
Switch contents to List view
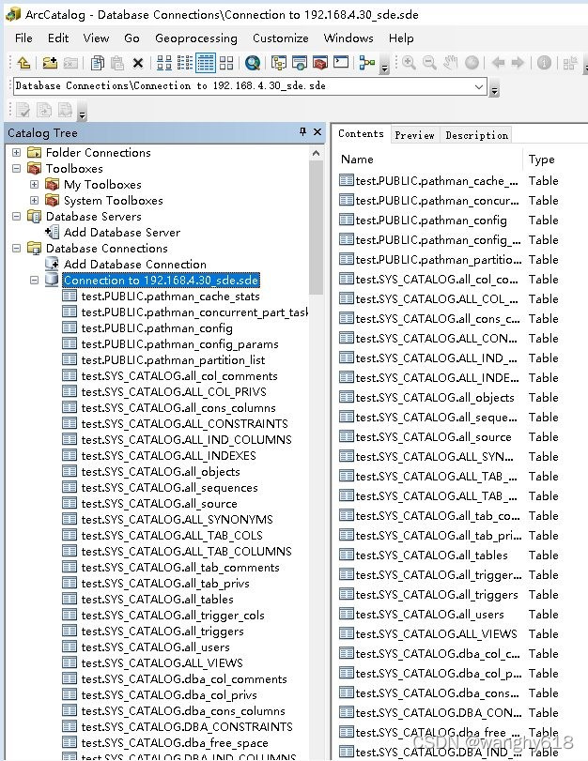pos(185,63)
